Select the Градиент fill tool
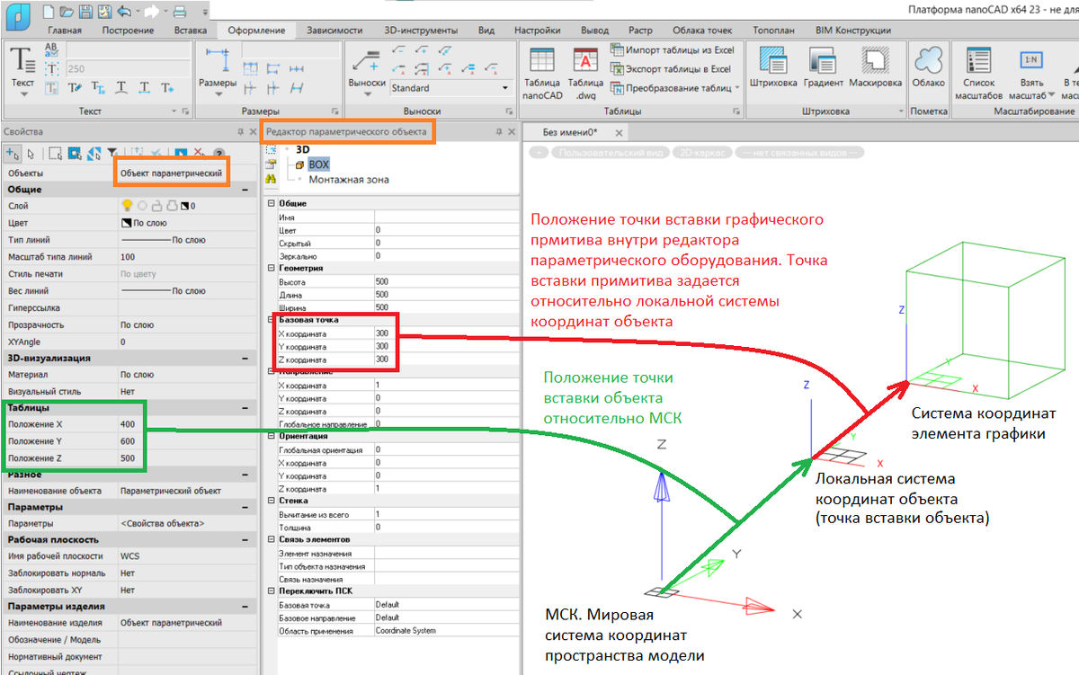The width and height of the screenshot is (1079, 675). point(824,67)
